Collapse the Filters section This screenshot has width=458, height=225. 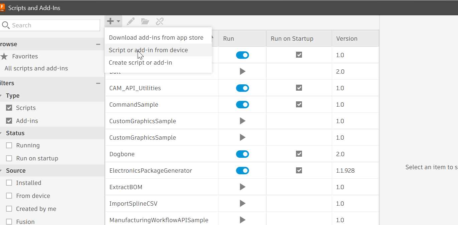coord(98,83)
